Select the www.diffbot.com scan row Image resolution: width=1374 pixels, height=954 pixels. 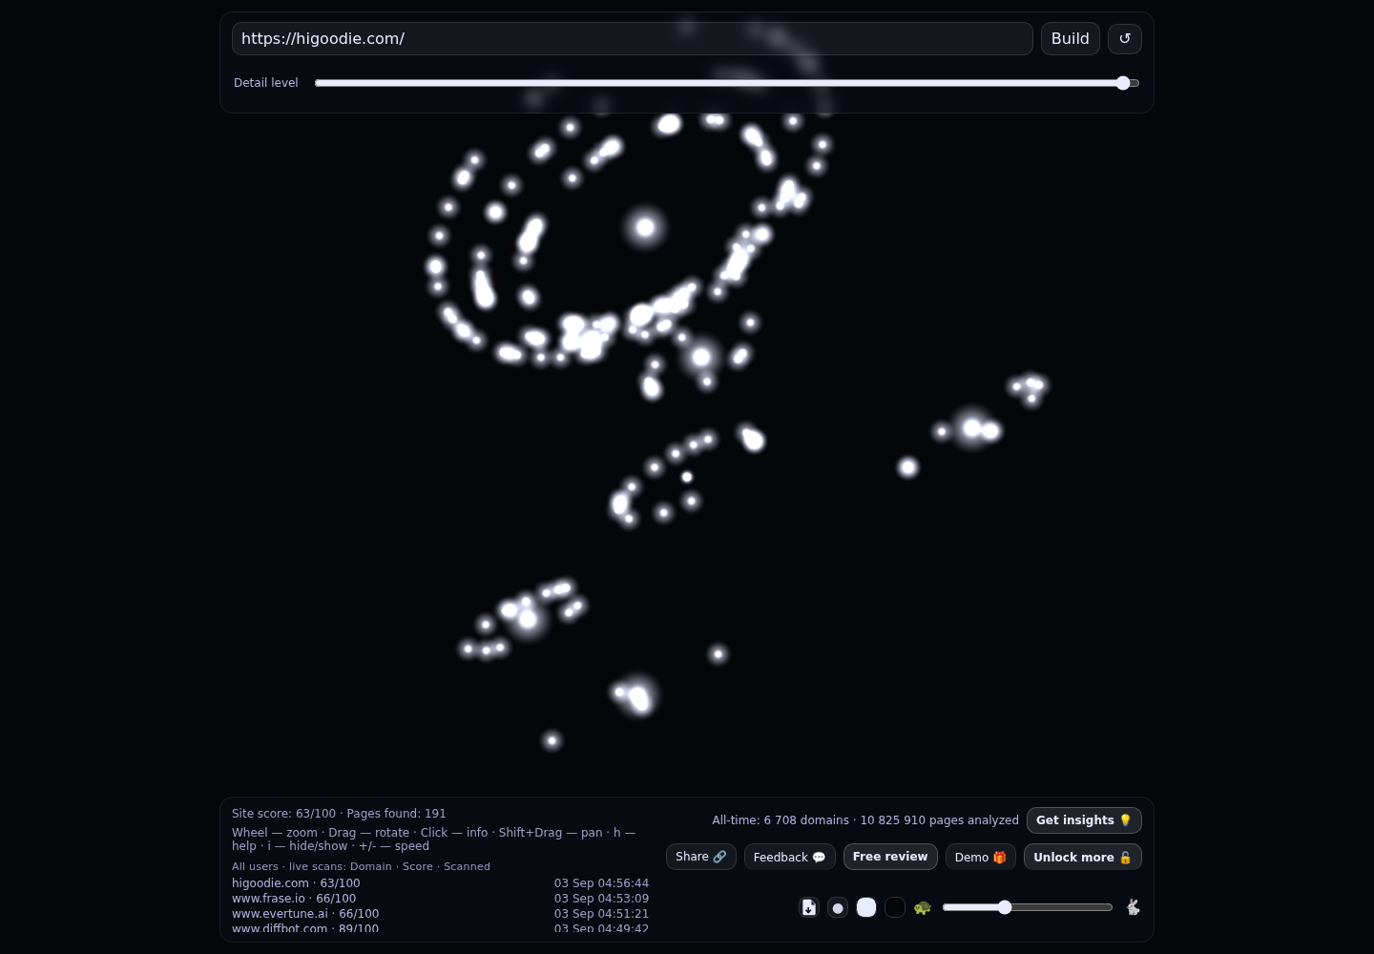(x=440, y=927)
